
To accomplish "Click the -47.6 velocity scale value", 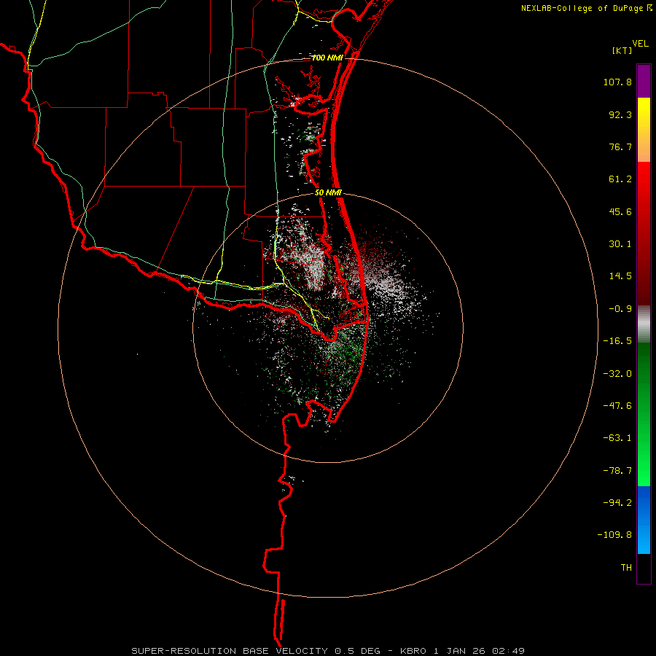I will pos(617,406).
